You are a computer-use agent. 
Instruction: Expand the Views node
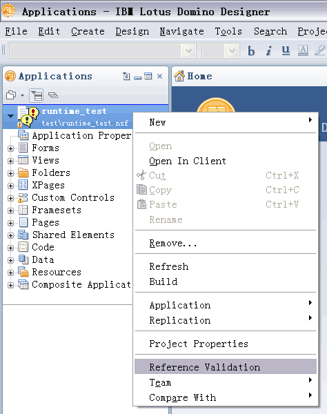tap(10, 161)
